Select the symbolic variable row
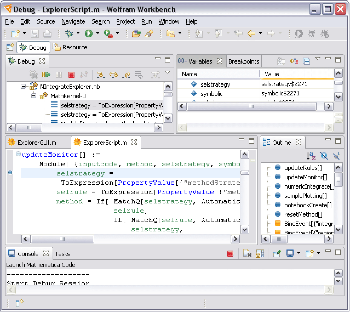The image size is (350, 312). click(256, 93)
